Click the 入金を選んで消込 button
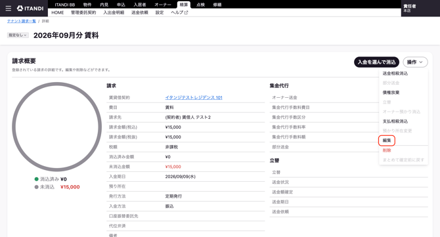The width and height of the screenshot is (440, 237). pyautogui.click(x=376, y=62)
